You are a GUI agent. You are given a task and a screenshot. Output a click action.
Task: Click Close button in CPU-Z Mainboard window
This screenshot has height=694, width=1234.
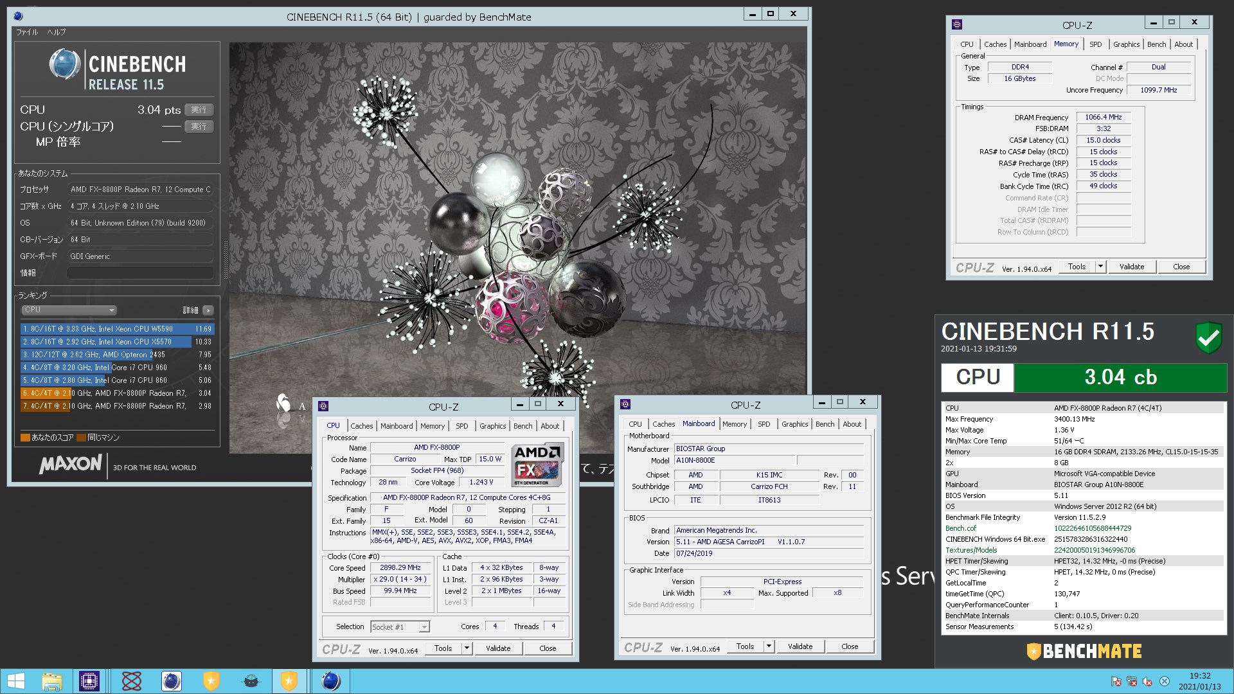(850, 646)
